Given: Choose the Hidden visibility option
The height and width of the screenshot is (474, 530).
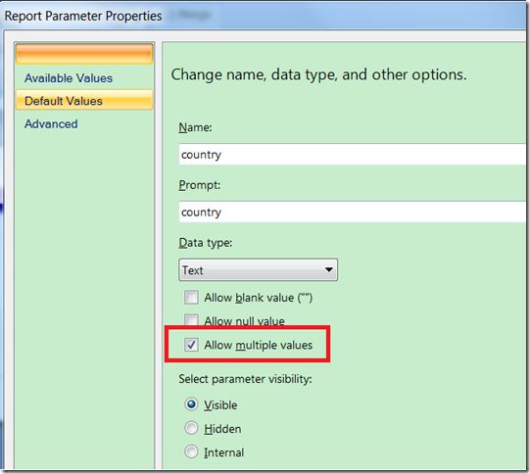Looking at the screenshot, I should pyautogui.click(x=191, y=428).
